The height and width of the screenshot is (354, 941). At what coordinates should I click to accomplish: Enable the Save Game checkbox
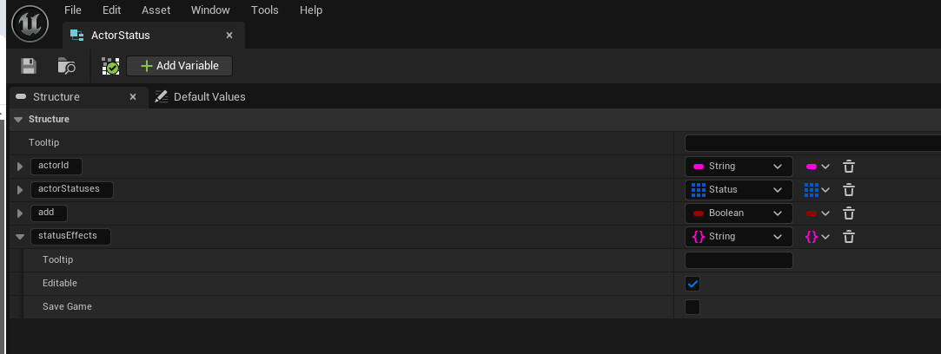(x=692, y=307)
